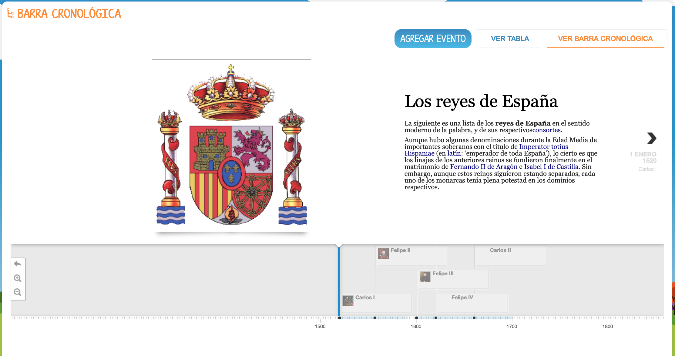The width and height of the screenshot is (675, 356).
Task: Select the VER BARRA CRONOLÓGICA tab
Action: click(605, 39)
